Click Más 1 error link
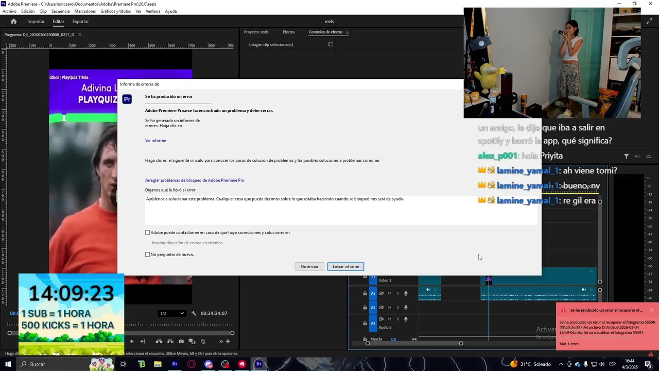This screenshot has height=371, width=659. click(x=570, y=344)
